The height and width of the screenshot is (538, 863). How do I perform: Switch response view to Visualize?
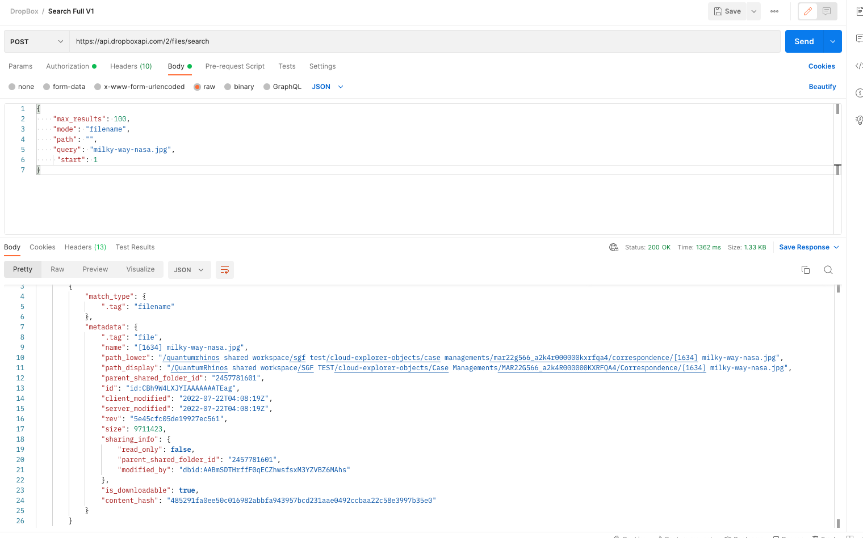coord(140,269)
